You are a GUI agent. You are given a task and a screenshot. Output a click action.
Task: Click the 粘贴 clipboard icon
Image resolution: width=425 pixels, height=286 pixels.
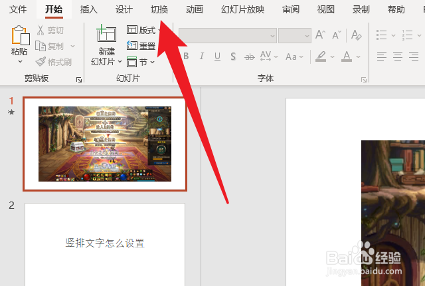coord(20,35)
